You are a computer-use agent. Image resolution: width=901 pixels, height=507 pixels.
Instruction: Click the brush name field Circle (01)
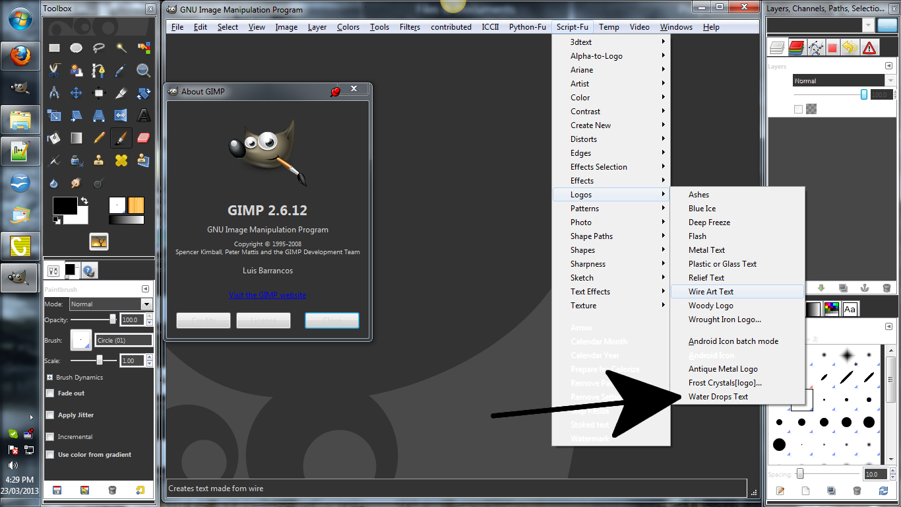(123, 341)
